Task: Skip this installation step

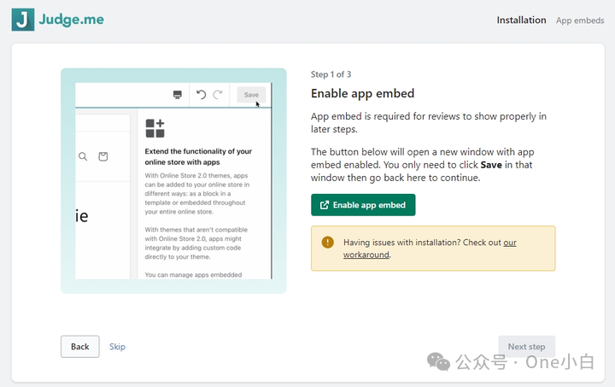Action: coord(117,346)
